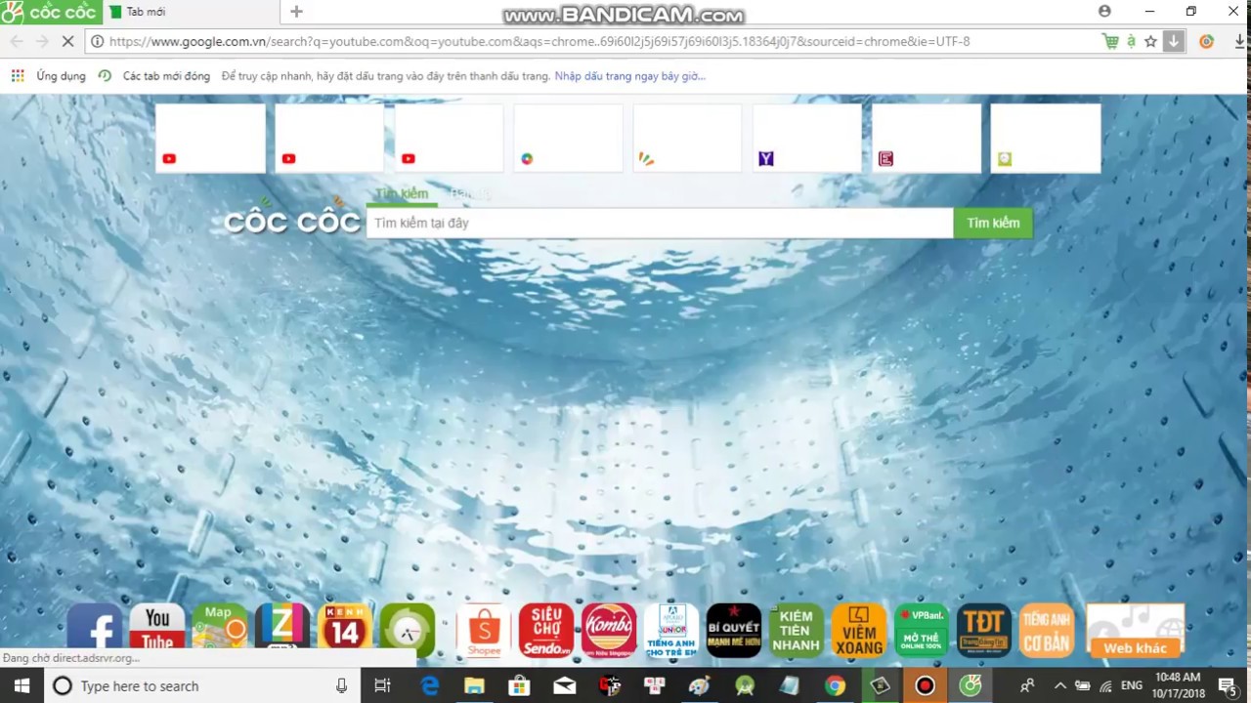
Task: Open the "Viêm xoang" shortcut icon
Action: coord(859,630)
